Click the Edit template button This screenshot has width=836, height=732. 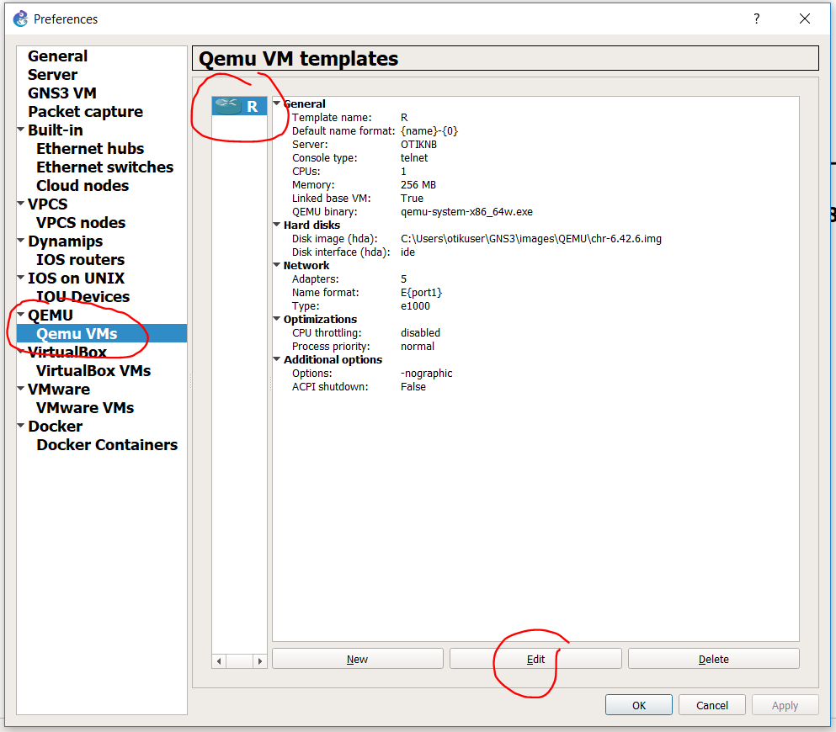[535, 659]
